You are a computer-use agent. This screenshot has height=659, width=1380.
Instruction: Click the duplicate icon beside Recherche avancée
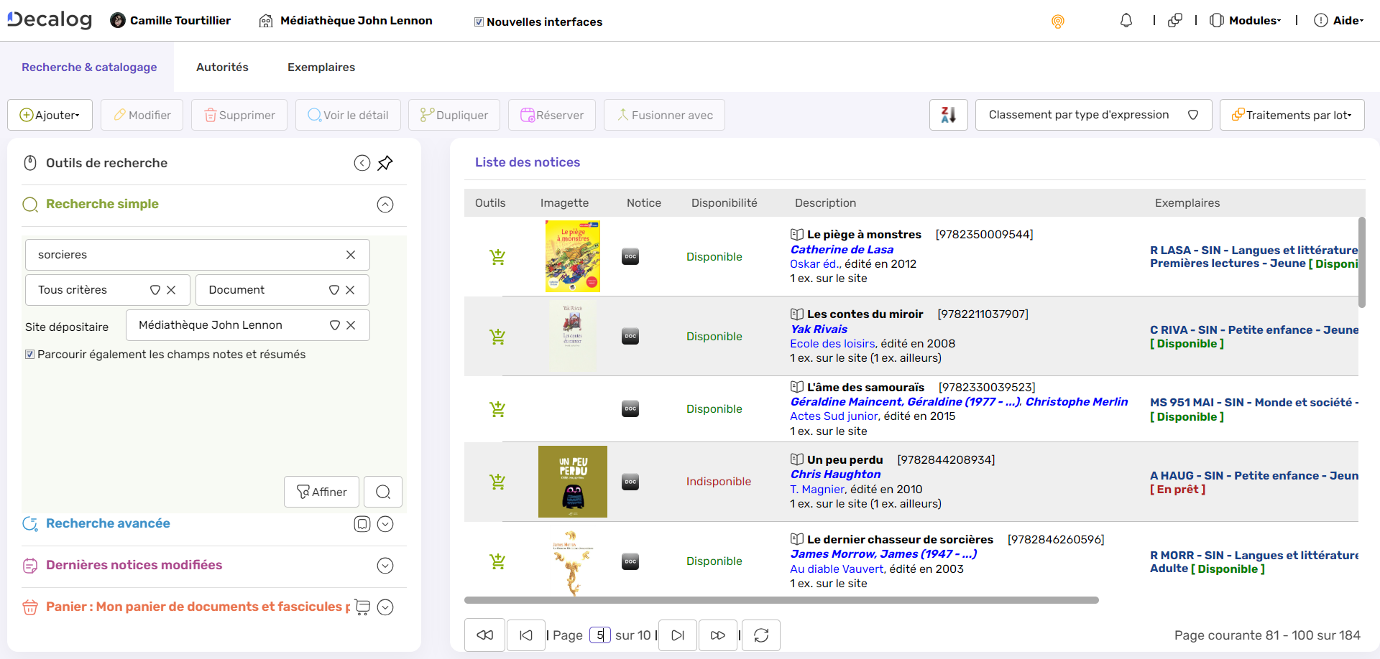pos(362,524)
